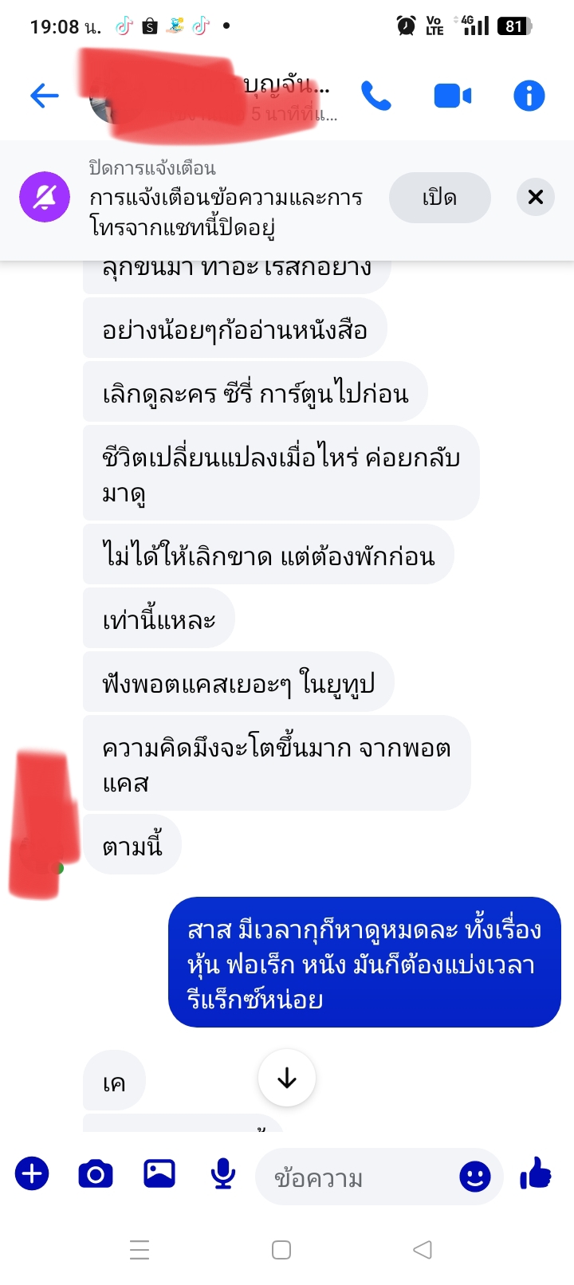Start a voice call with phone icon
The height and width of the screenshot is (1285, 574).
(376, 96)
